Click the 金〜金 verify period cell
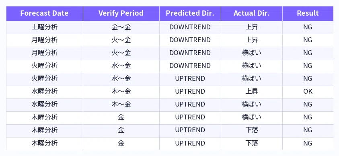Screen dimensions: 339x156 (121, 27)
